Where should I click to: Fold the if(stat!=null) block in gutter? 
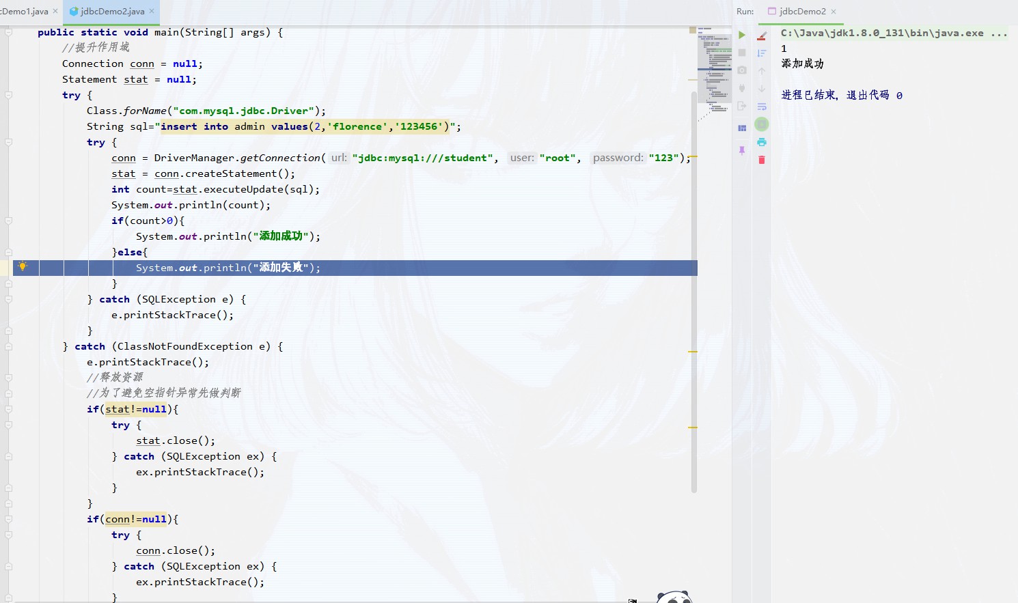pos(9,409)
